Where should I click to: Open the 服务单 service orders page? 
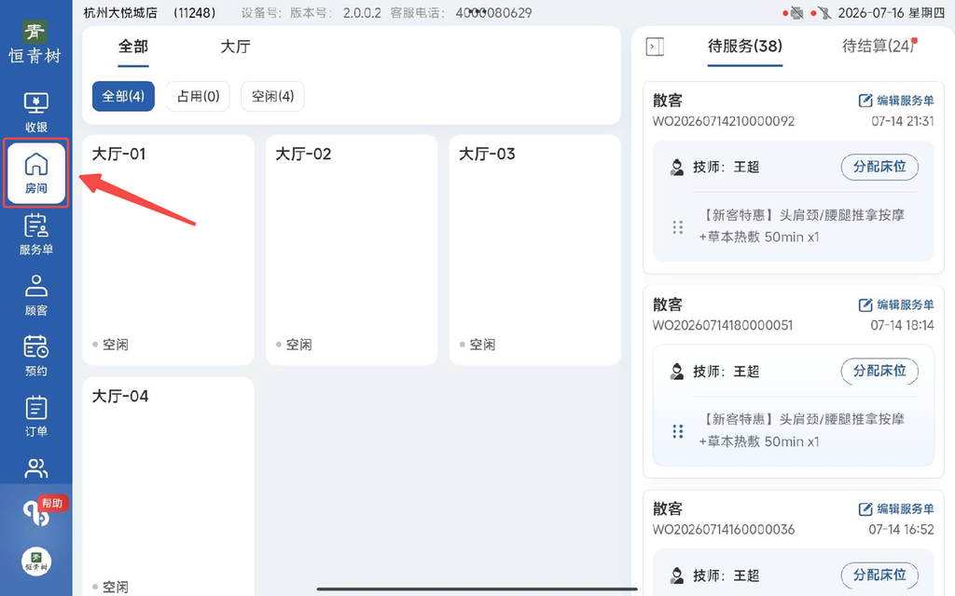pyautogui.click(x=36, y=234)
